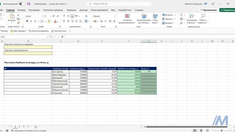Toggle the AutoSave (Автосохранение) switch
Screen dimensions: 235x132
[x=22, y=4]
